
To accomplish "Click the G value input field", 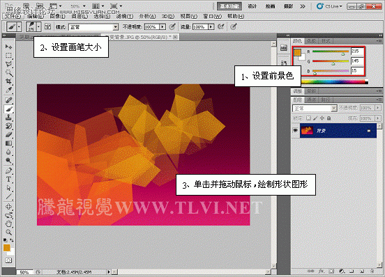I will click(357, 61).
